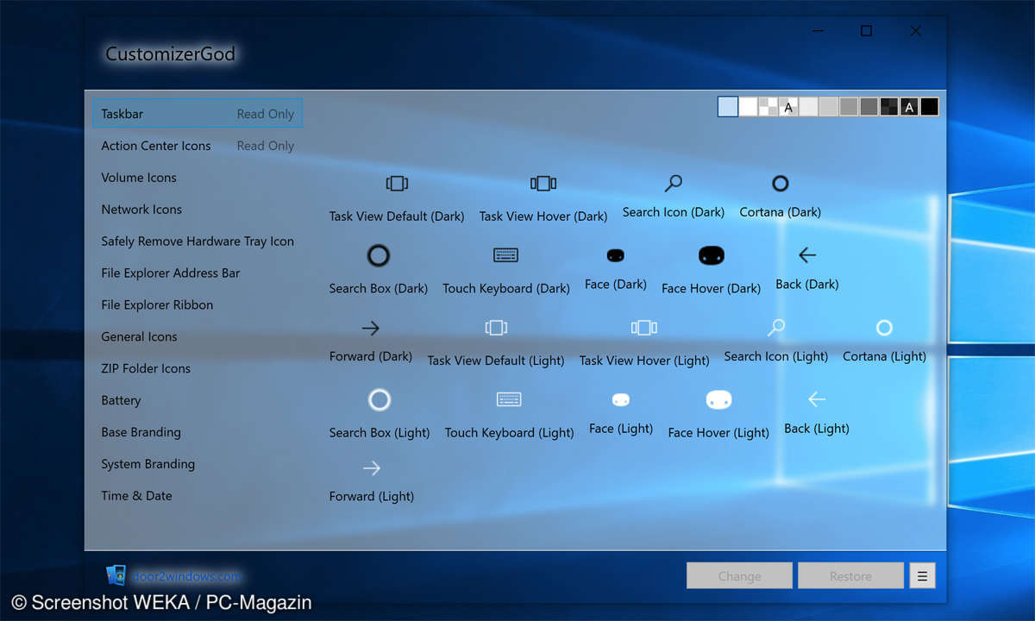The image size is (1035, 621).
Task: Pick the dark swatch with white A
Action: 909,107
